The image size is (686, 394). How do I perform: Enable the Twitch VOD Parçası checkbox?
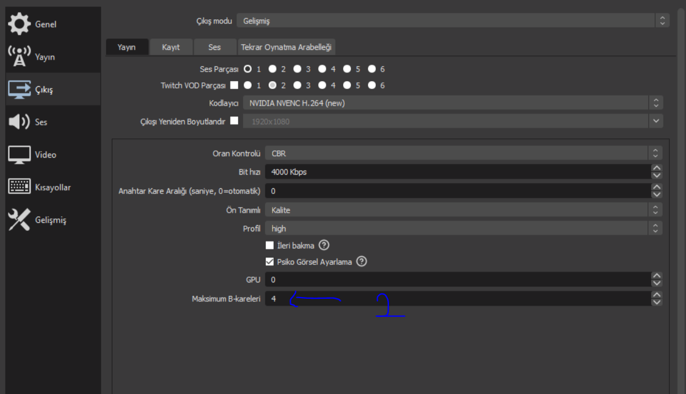(x=234, y=86)
